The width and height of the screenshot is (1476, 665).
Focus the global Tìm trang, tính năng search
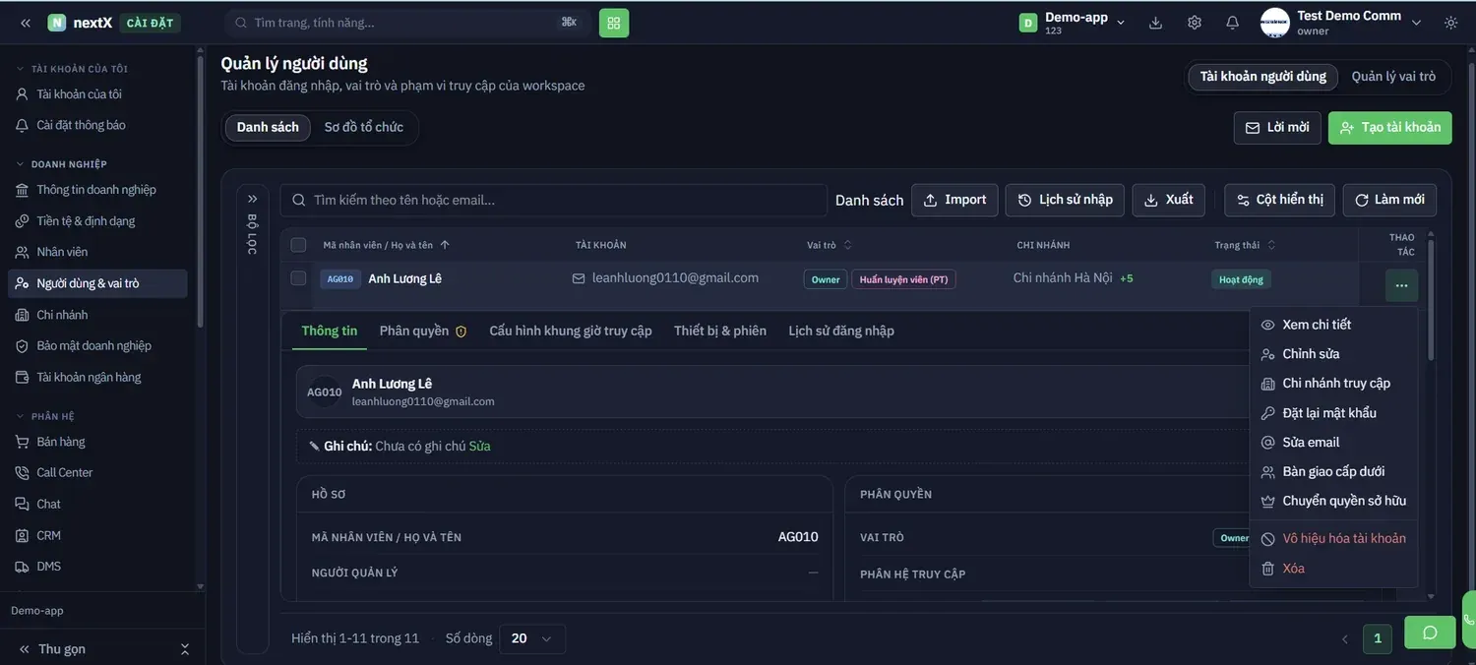(x=408, y=23)
